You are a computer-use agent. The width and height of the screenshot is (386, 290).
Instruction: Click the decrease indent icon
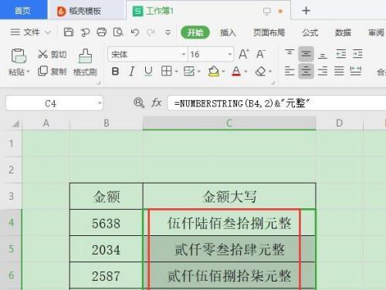341,54
